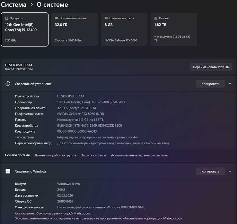Select the Оперативная память 32,0 ГБ card
This screenshot has height=224, width=237.
coord(75,29)
